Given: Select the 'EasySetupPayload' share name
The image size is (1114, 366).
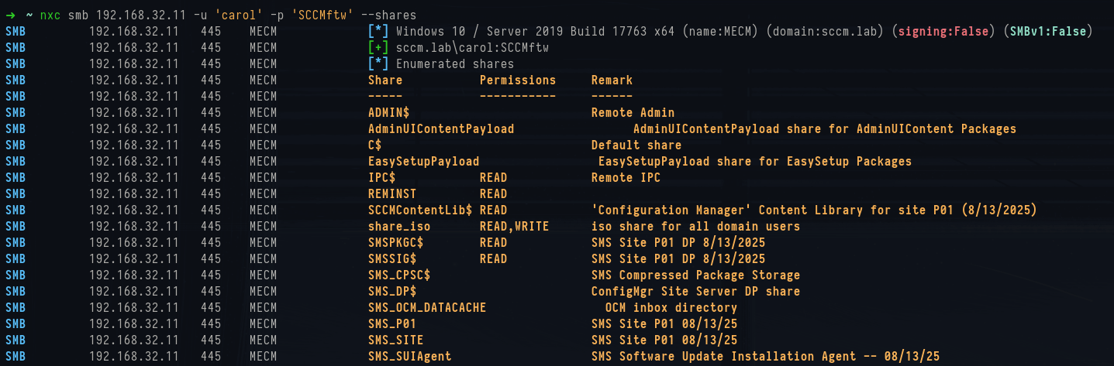Looking at the screenshot, I should point(424,162).
